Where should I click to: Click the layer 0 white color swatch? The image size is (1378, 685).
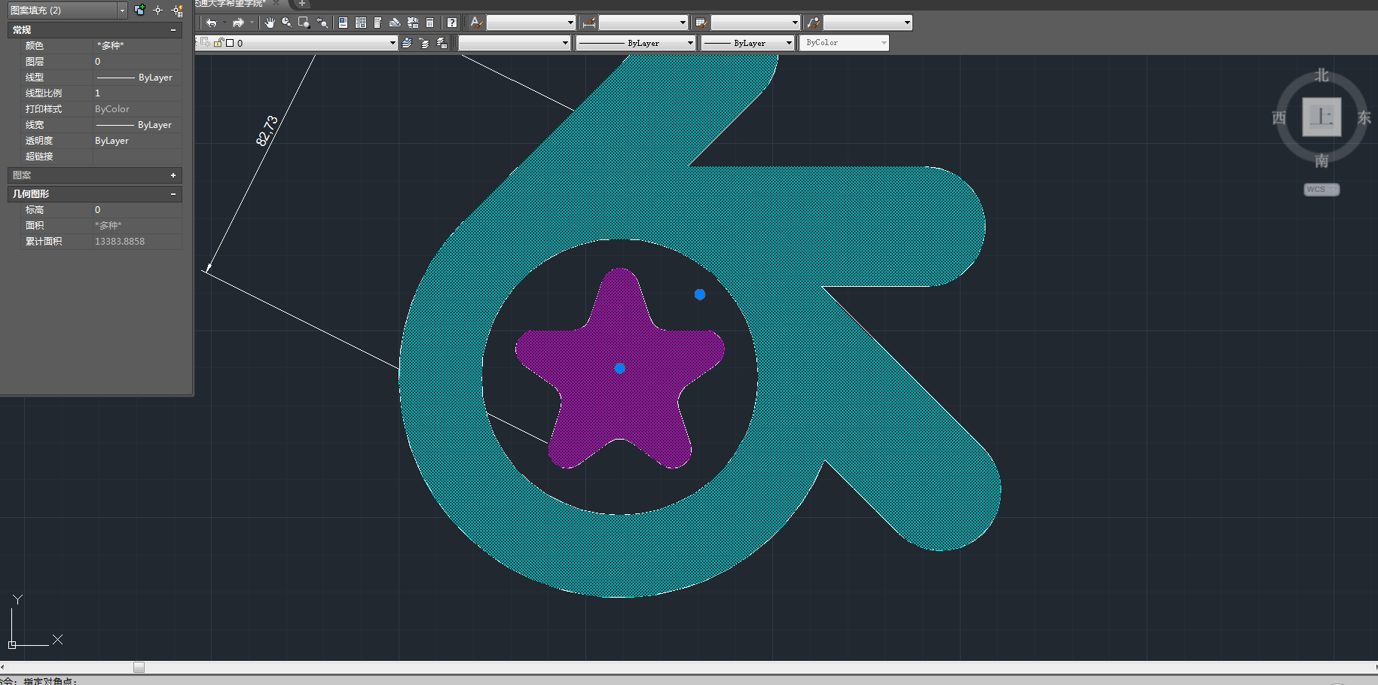click(x=230, y=43)
